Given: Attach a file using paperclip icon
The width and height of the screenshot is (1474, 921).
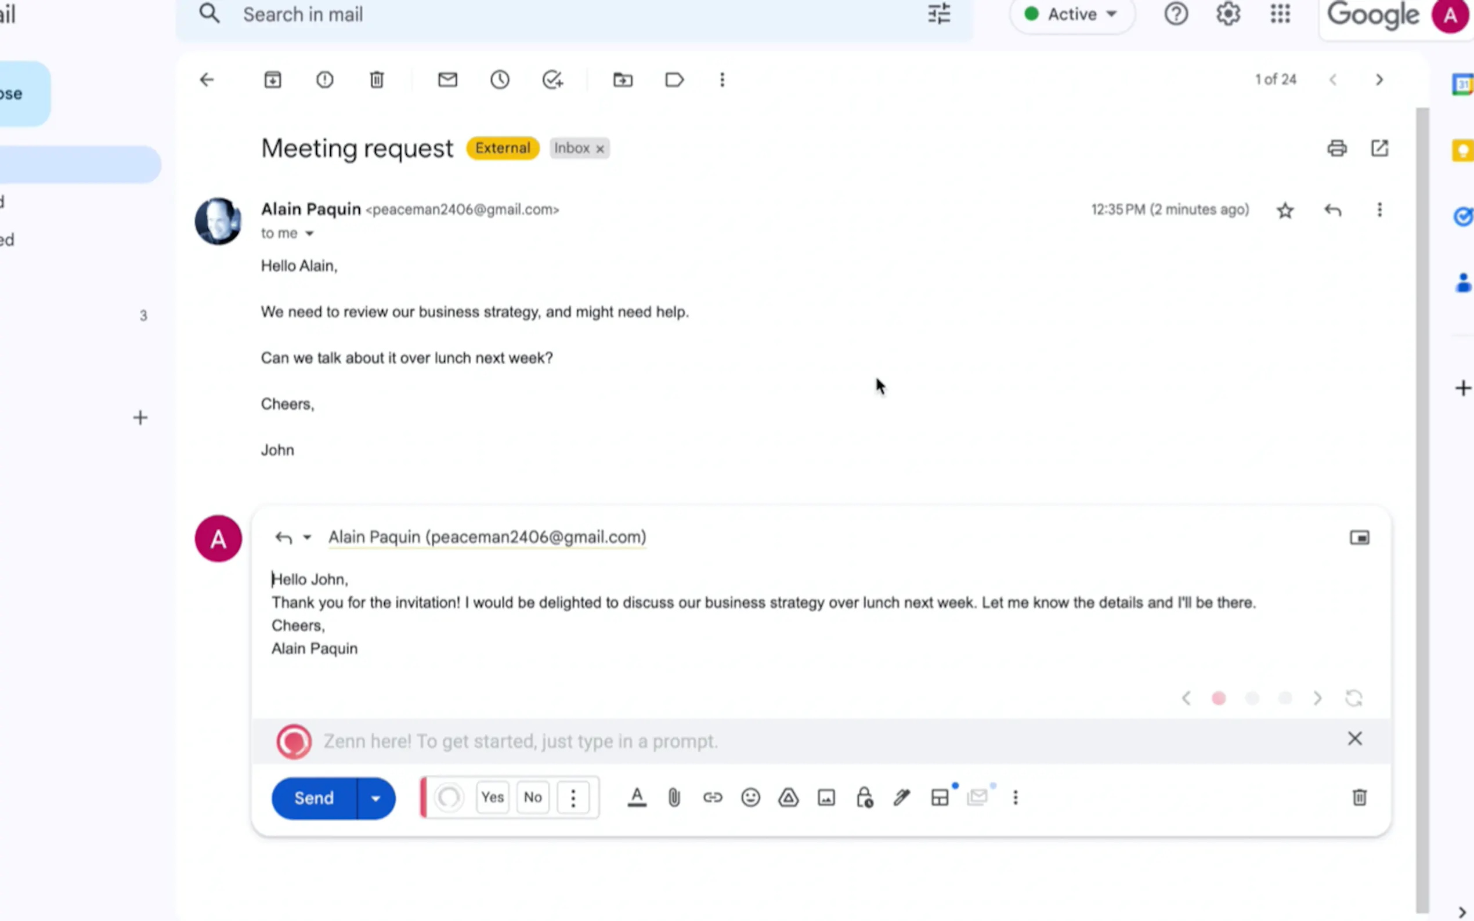Looking at the screenshot, I should [674, 797].
